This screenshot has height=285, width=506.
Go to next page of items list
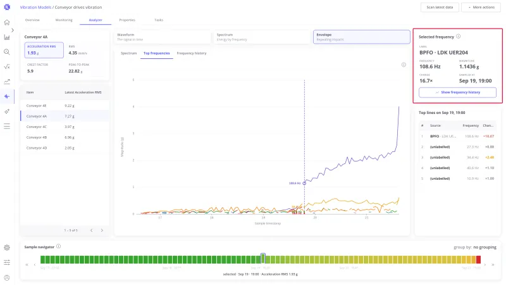point(102,231)
